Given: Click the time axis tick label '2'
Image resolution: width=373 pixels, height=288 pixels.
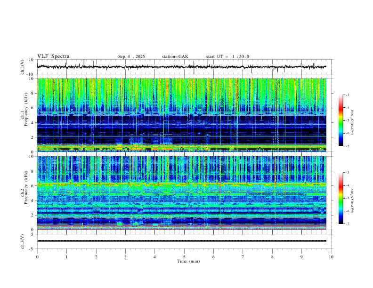Looking at the screenshot, I should 96,257.
